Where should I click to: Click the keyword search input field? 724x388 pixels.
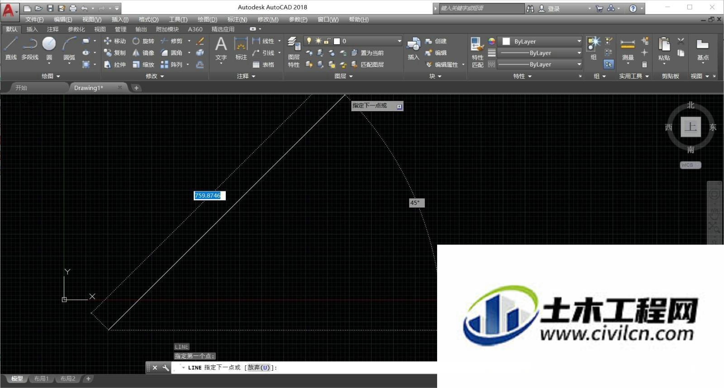coord(481,8)
